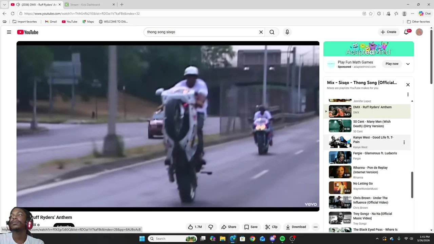The width and height of the screenshot is (434, 244).
Task: Switch to the Stream - Kick Dashboard tab
Action: coord(90,5)
